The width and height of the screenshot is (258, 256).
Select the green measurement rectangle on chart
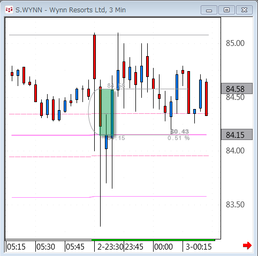107,112
